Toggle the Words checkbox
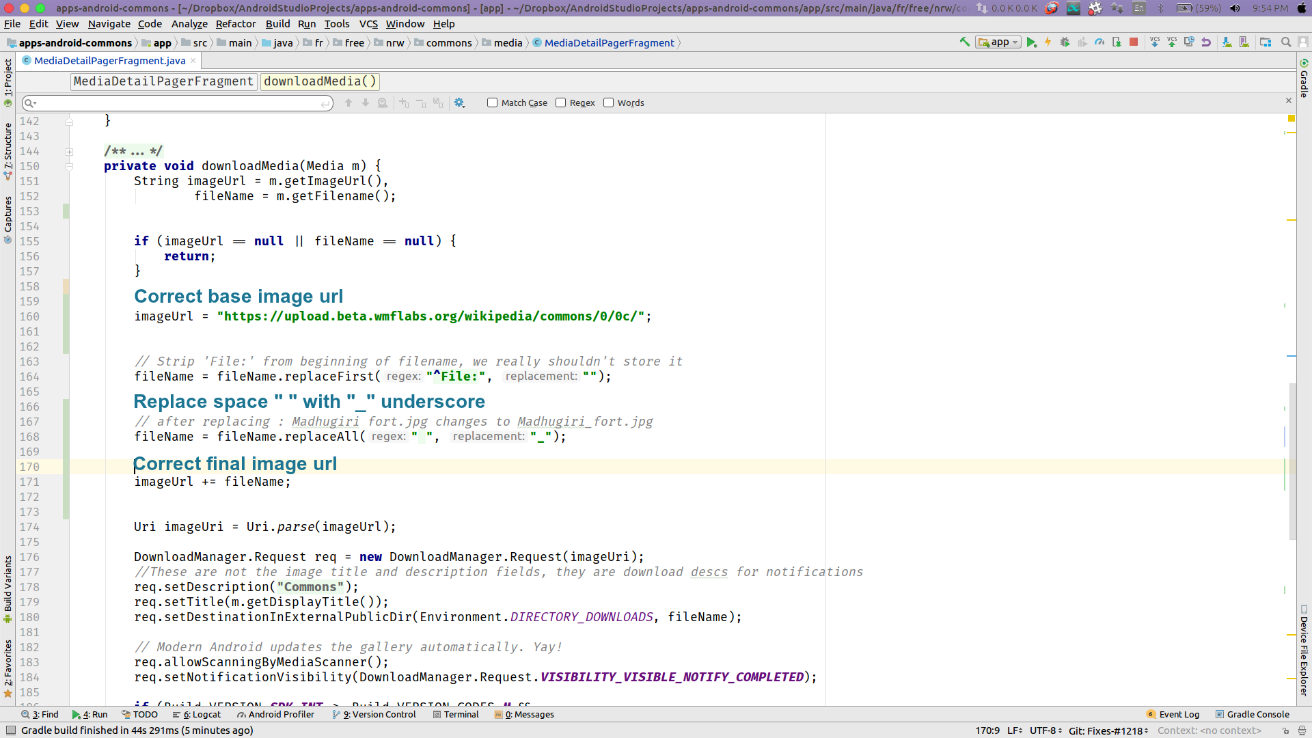The image size is (1312, 738). coord(608,102)
